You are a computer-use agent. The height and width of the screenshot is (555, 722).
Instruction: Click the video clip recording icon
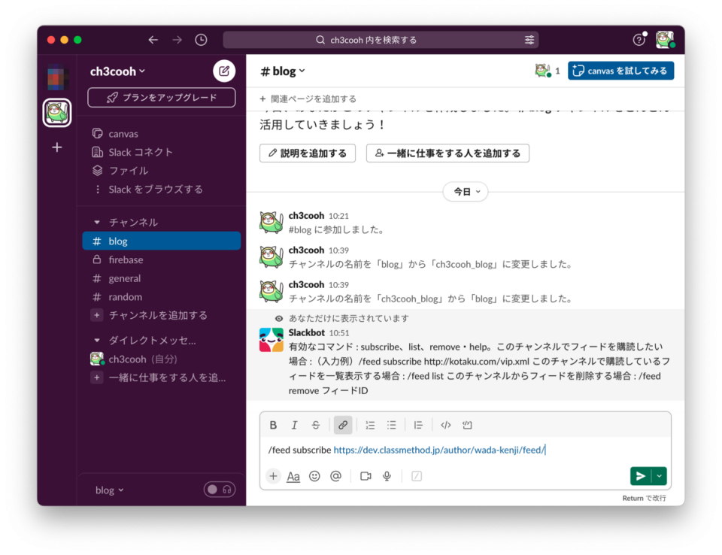(366, 476)
